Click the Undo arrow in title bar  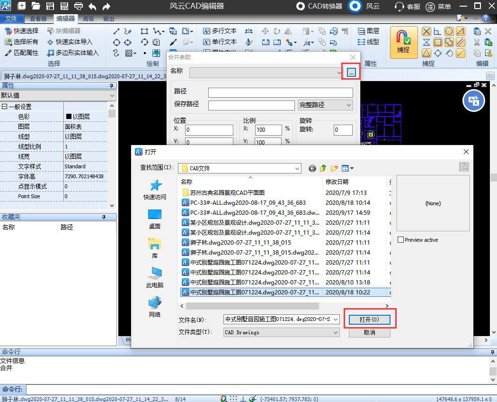pos(92,6)
